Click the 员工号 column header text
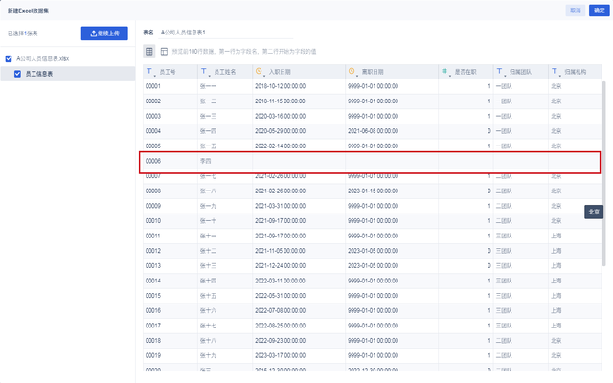Image resolution: width=613 pixels, height=383 pixels. pyautogui.click(x=168, y=72)
